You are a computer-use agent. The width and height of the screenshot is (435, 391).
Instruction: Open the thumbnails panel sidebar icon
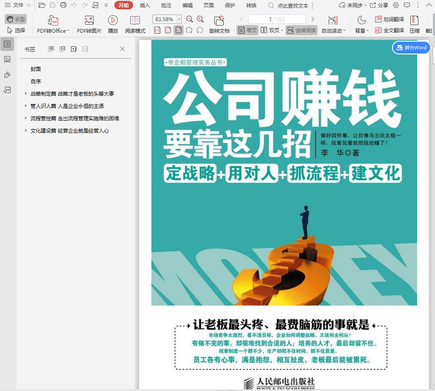pyautogui.click(x=7, y=59)
